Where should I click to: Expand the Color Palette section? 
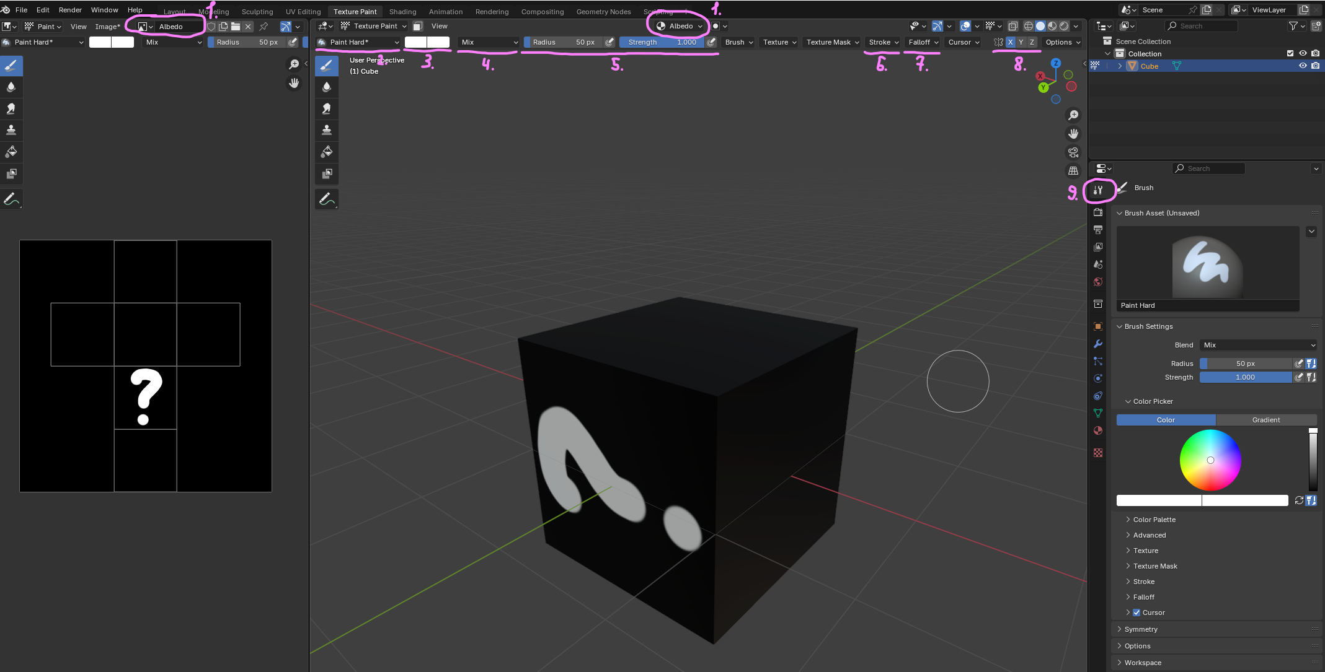(x=1154, y=520)
